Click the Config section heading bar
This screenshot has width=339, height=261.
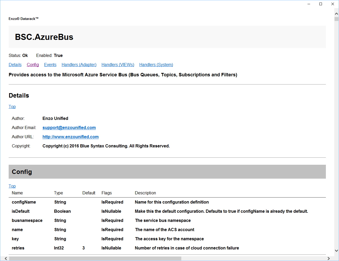click(x=167, y=172)
